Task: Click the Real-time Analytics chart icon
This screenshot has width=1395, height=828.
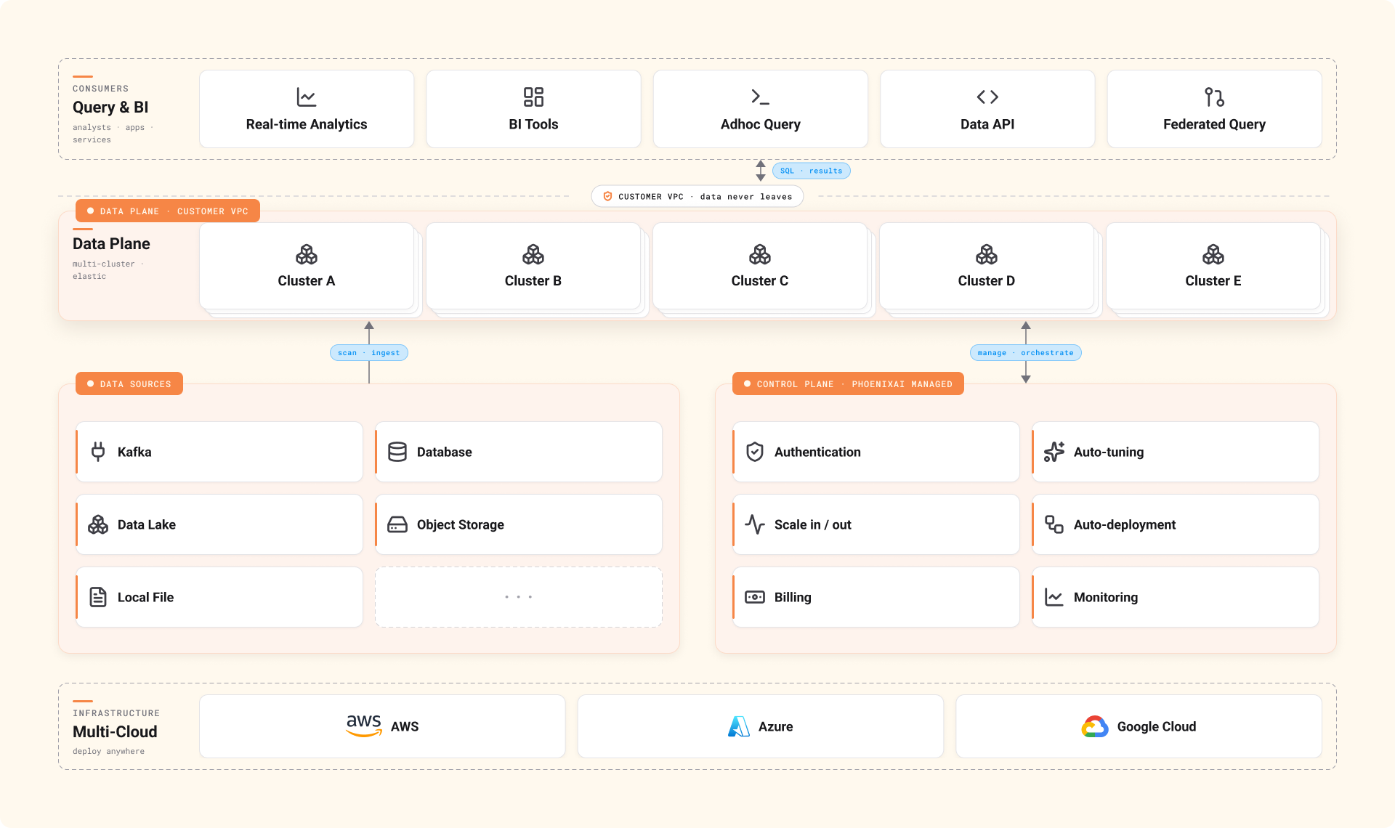Action: (307, 97)
